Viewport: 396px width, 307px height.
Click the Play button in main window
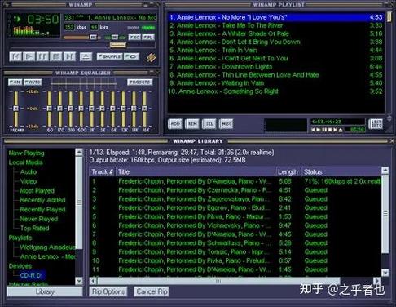point(29,56)
